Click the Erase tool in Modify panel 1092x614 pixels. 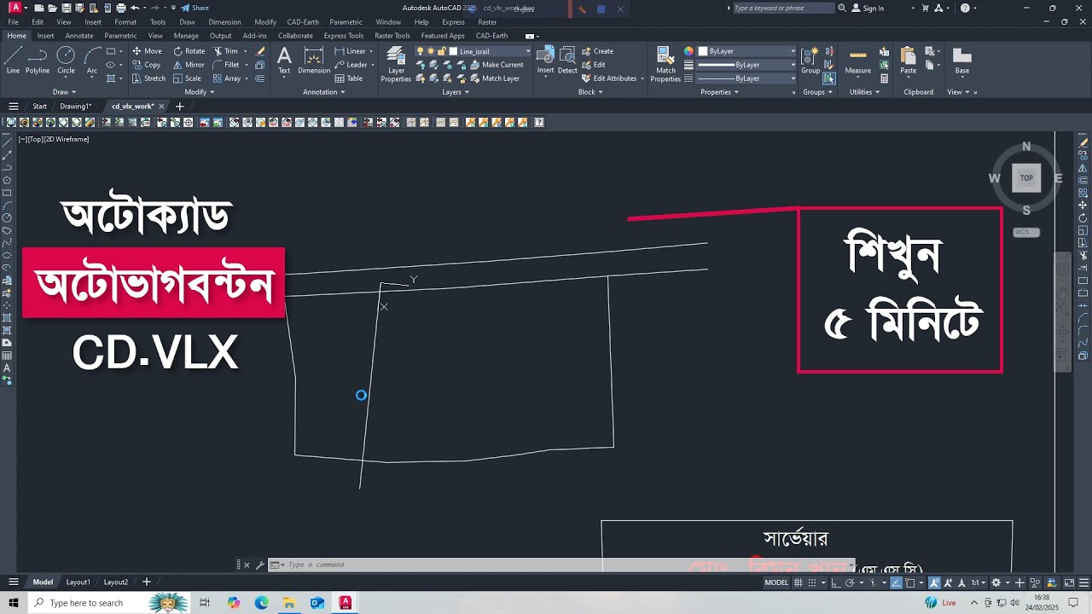[x=260, y=51]
